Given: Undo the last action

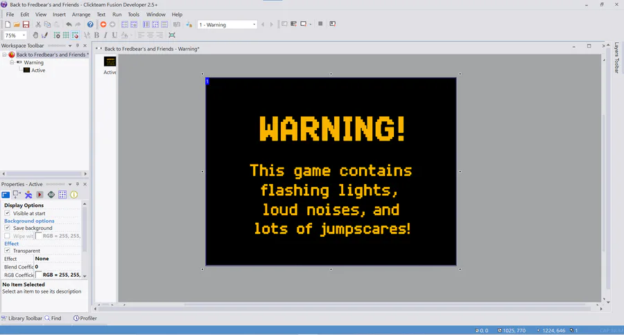Looking at the screenshot, I should point(69,25).
